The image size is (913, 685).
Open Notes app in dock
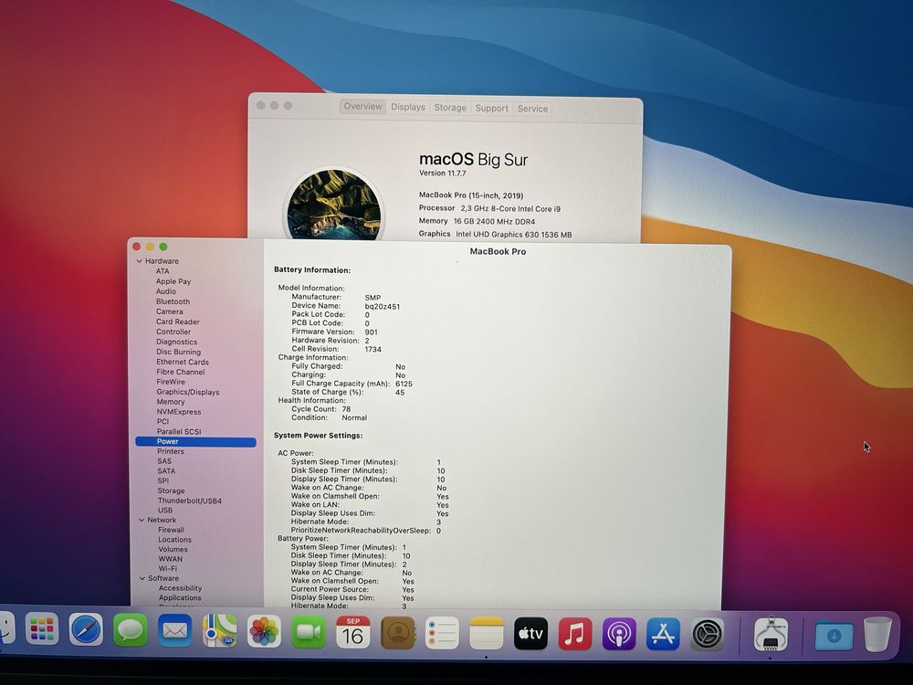point(487,633)
